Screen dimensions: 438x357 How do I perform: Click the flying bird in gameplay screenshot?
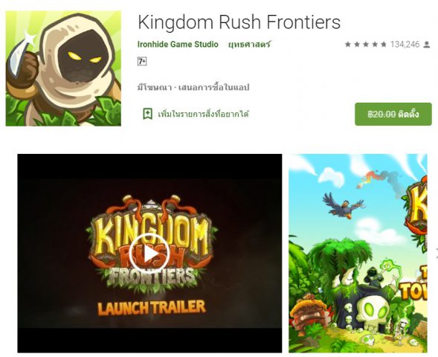(x=344, y=205)
